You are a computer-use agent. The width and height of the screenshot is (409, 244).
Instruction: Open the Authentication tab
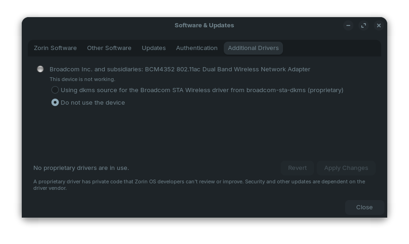click(x=196, y=48)
